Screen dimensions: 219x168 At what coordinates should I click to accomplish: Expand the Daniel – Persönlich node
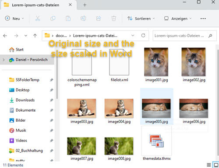point(4,60)
